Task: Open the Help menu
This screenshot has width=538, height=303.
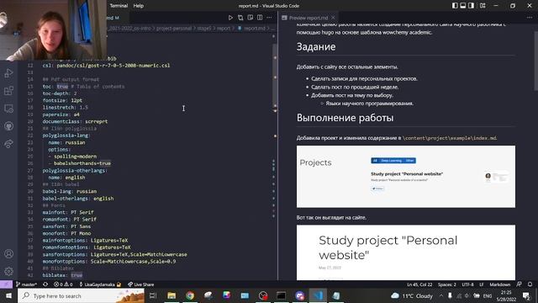Action: [x=138, y=6]
